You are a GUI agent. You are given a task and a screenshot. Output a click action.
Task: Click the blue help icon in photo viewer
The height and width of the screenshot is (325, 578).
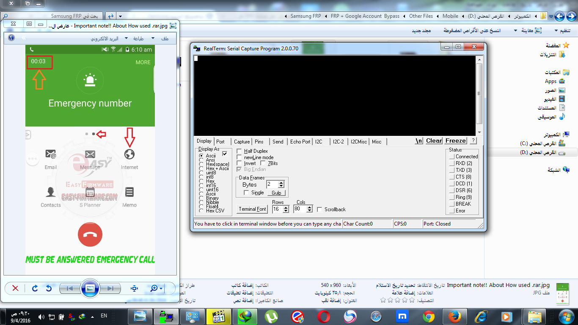tap(11, 38)
